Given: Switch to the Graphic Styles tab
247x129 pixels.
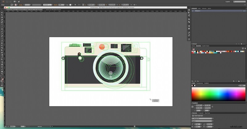Looking at the screenshot, I should pos(206,46).
